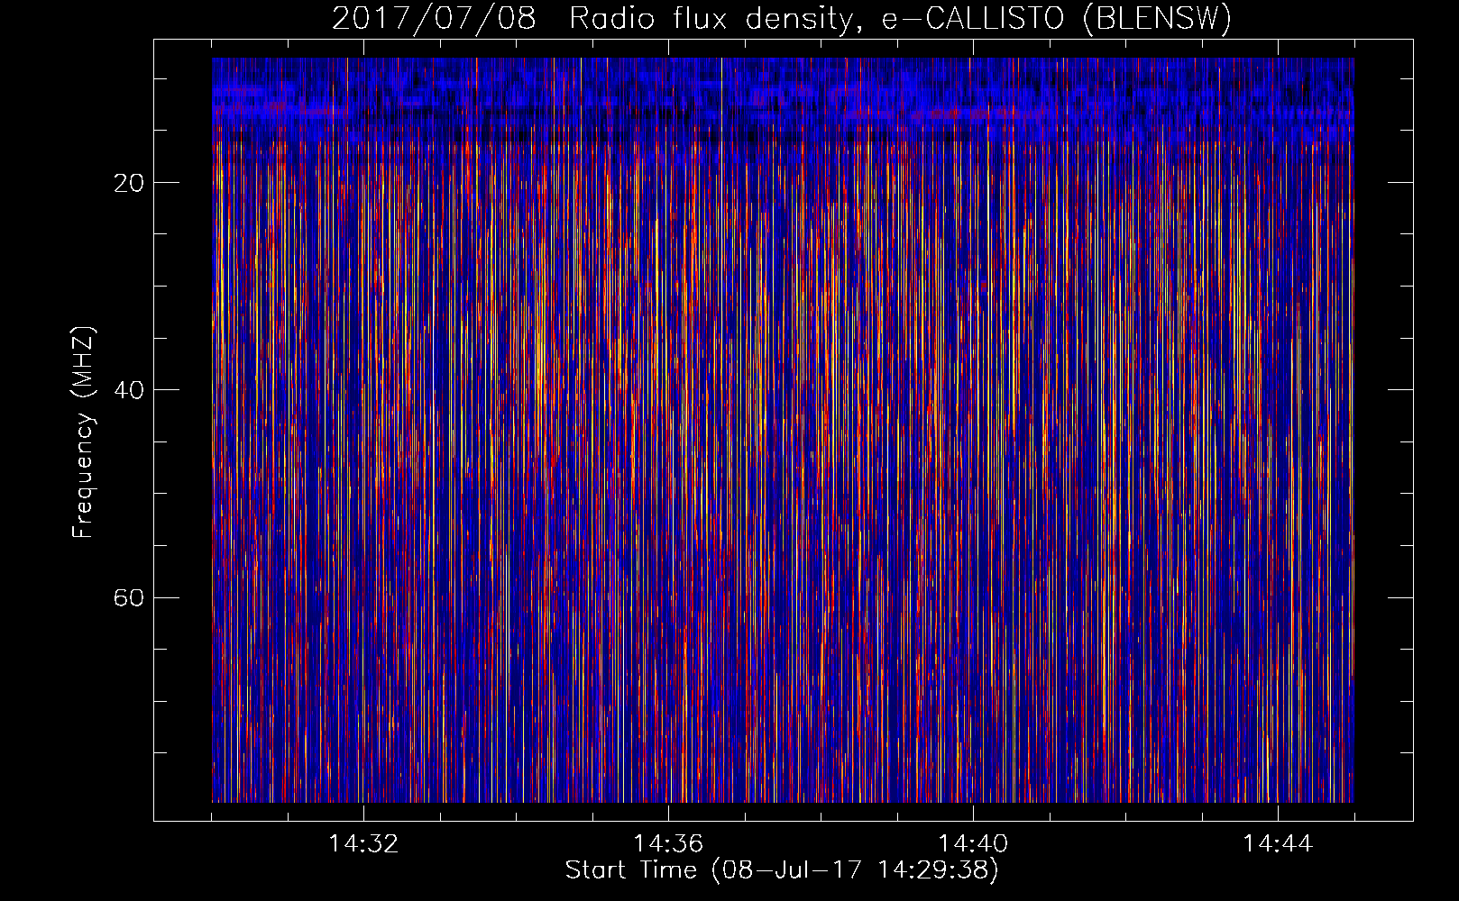Select the 'Frequency (MHZ)' axis label

click(x=82, y=432)
